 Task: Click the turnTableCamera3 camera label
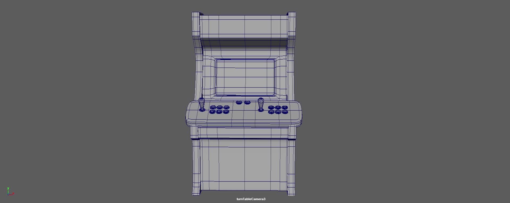251,199
